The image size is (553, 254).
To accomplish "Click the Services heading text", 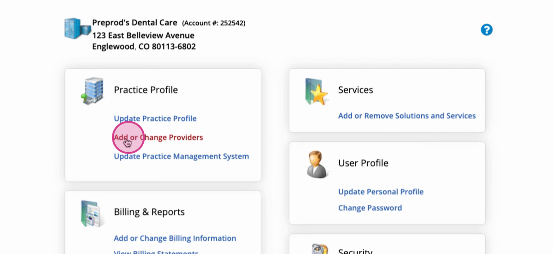I will pyautogui.click(x=356, y=90).
